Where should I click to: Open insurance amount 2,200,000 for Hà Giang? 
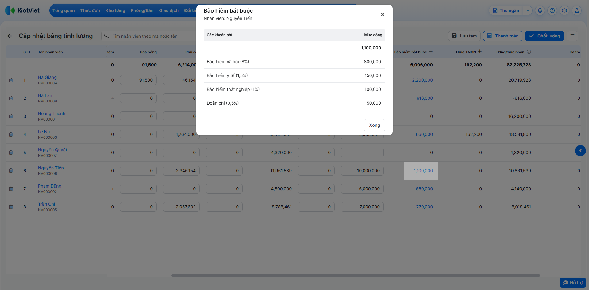[422, 80]
